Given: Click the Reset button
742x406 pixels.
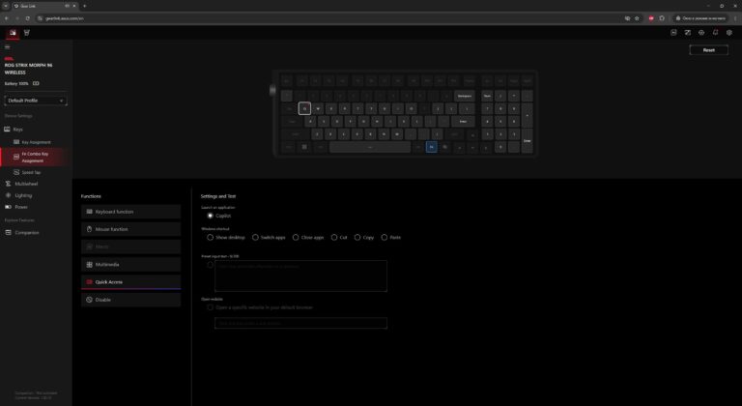Looking at the screenshot, I should tap(708, 49).
